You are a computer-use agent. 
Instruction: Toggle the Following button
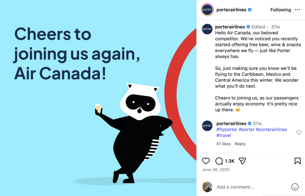[281, 10]
